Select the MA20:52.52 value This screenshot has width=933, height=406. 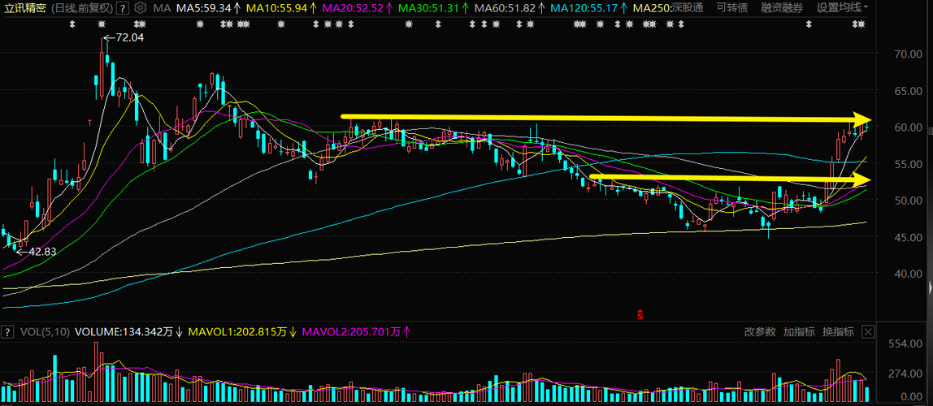[354, 8]
